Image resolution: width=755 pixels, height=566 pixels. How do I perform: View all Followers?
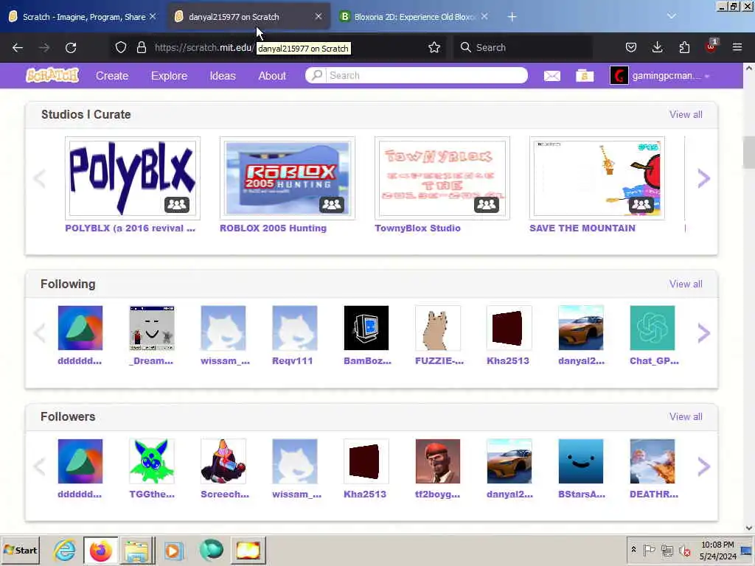(686, 417)
